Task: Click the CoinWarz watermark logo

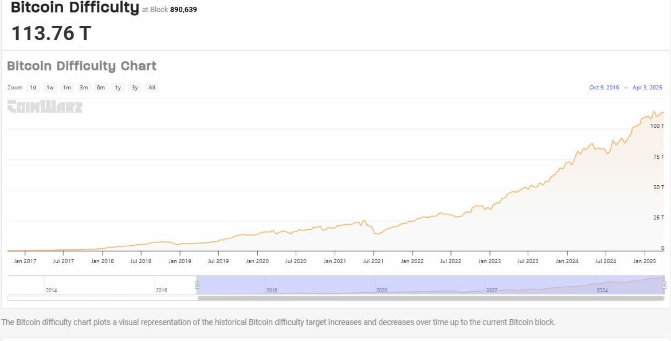Action: click(45, 107)
